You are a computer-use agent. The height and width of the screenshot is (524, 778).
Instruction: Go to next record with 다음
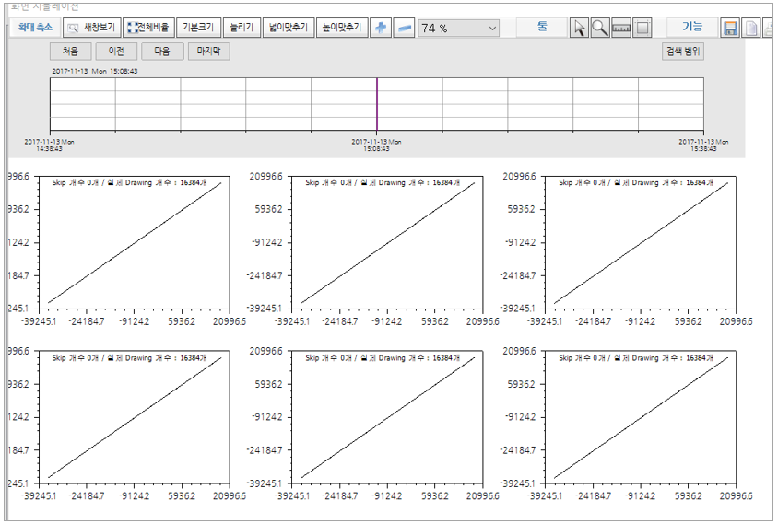162,51
